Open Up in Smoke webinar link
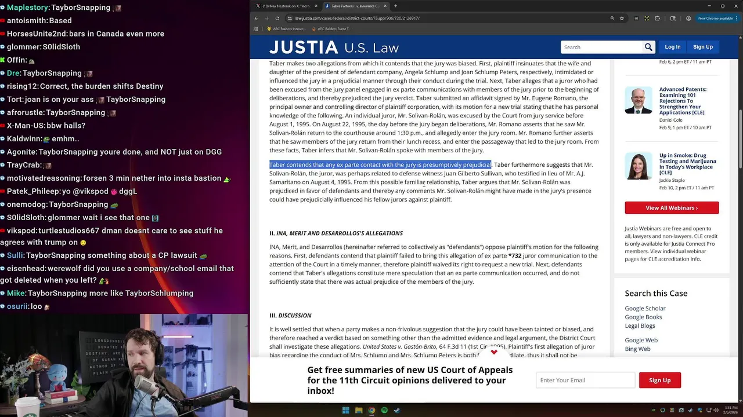This screenshot has width=743, height=417. [x=687, y=164]
